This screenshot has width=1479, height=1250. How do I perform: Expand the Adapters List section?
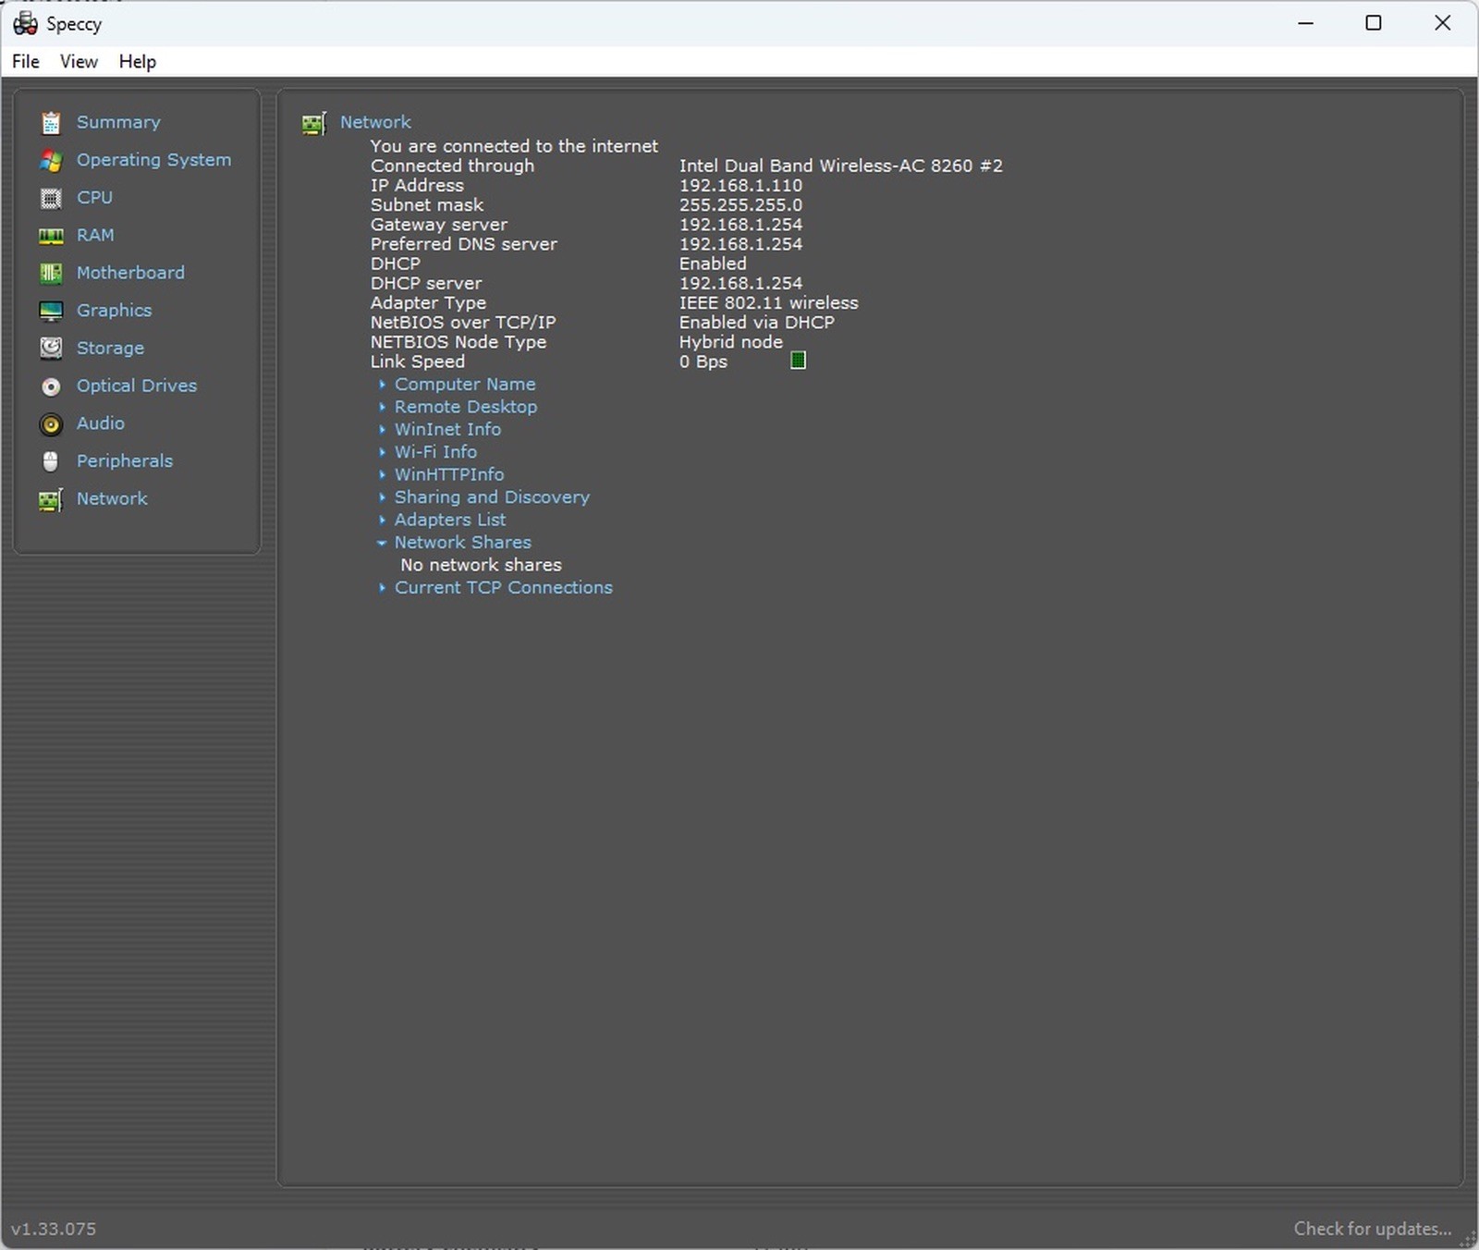click(382, 520)
